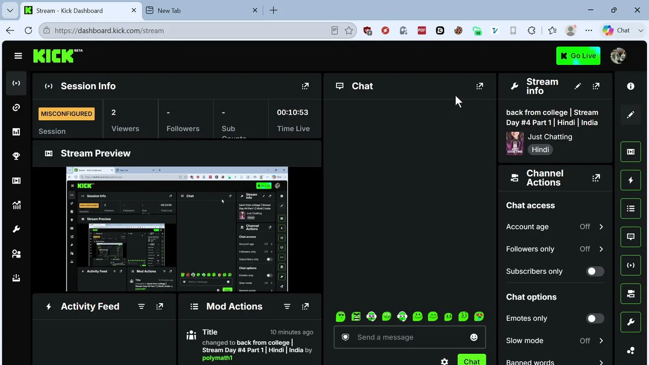The image size is (649, 365).
Task: Edit stream info with the pencil icon
Action: (x=578, y=86)
